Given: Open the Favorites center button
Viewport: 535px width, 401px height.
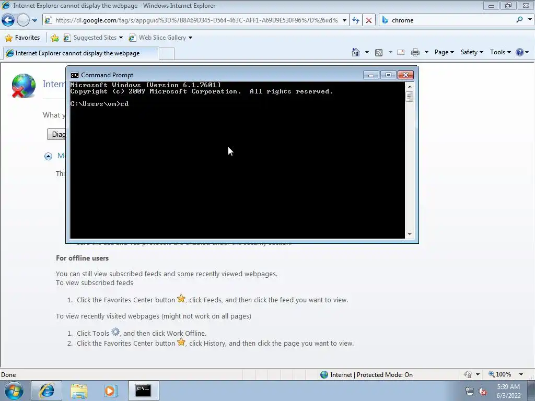Looking at the screenshot, I should 22,38.
